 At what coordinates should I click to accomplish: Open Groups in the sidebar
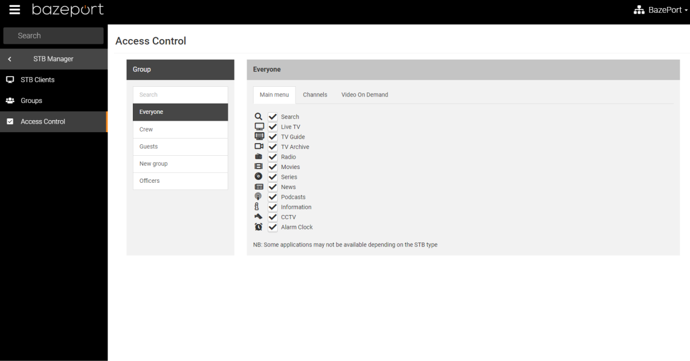[x=53, y=101]
